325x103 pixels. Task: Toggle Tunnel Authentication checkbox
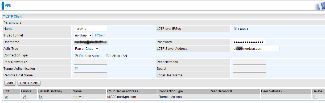[77, 69]
